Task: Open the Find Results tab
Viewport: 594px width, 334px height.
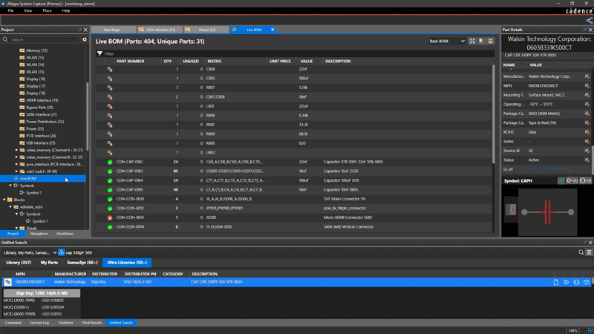Action: 92,323
